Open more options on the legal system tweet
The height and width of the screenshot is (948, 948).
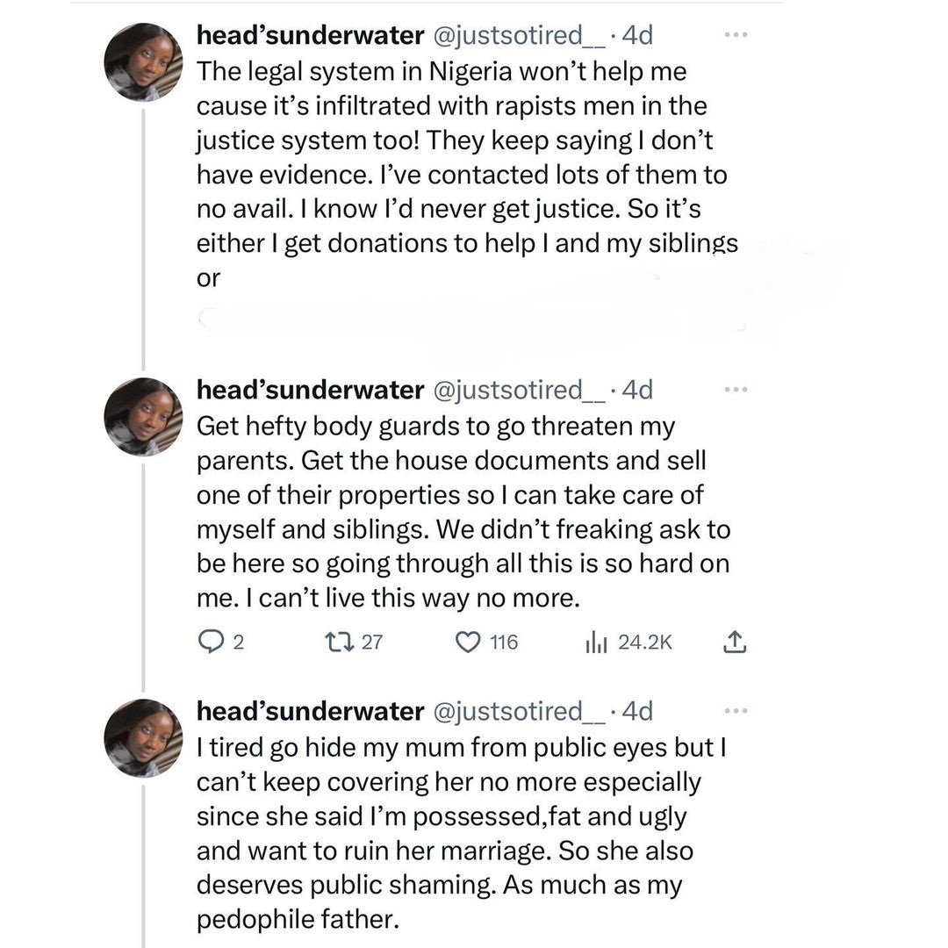pos(734,36)
